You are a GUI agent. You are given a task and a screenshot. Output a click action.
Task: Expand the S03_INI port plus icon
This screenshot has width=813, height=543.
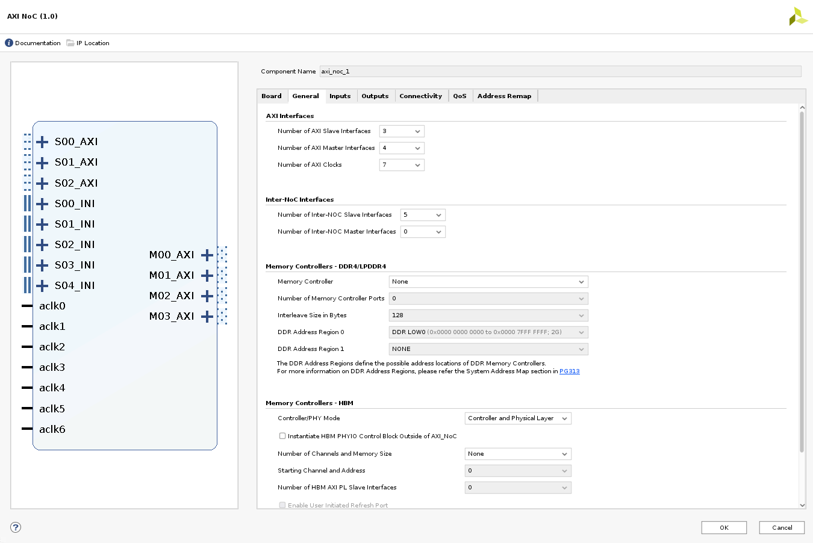pyautogui.click(x=42, y=265)
